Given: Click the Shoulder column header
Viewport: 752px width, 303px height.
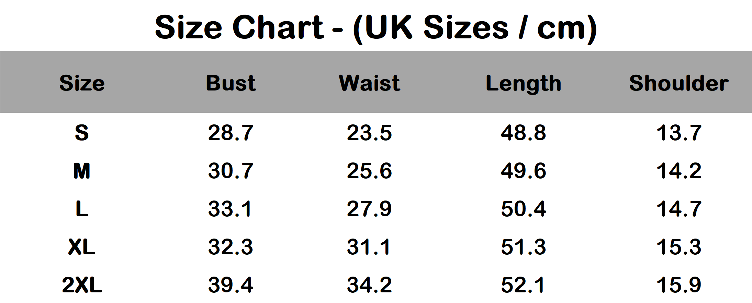Looking at the screenshot, I should pyautogui.click(x=678, y=83).
